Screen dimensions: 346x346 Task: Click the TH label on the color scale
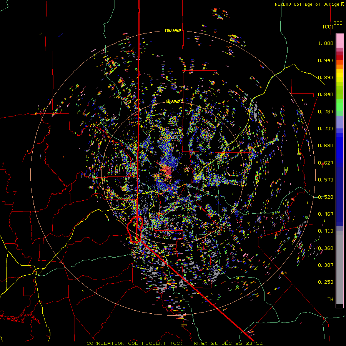pyautogui.click(x=330, y=299)
